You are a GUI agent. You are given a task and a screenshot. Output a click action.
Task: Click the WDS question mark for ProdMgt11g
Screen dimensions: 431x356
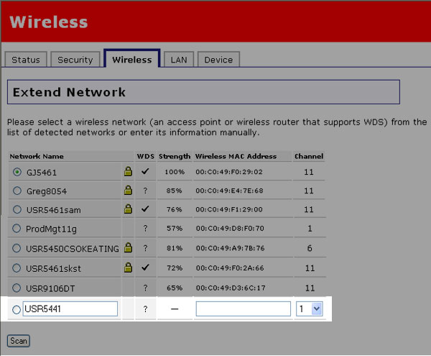pos(145,228)
